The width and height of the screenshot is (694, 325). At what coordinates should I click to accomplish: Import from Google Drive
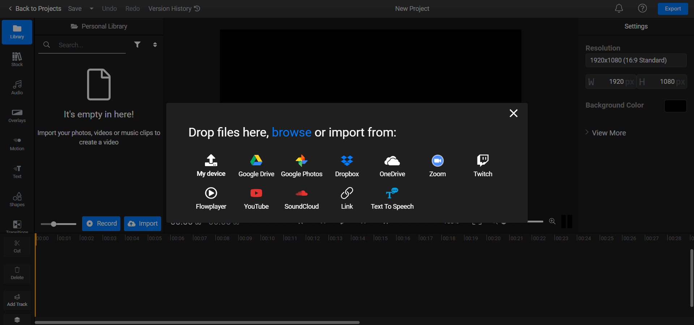pos(256,166)
